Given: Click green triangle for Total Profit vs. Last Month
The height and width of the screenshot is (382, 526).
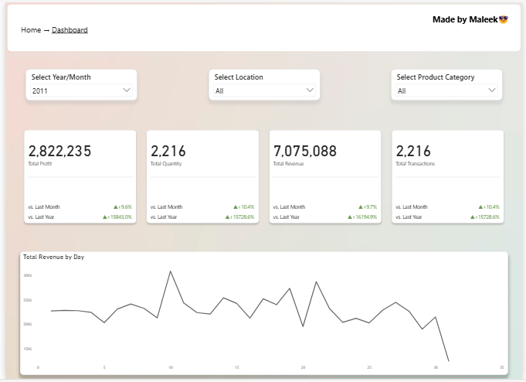Looking at the screenshot, I should tap(116, 207).
